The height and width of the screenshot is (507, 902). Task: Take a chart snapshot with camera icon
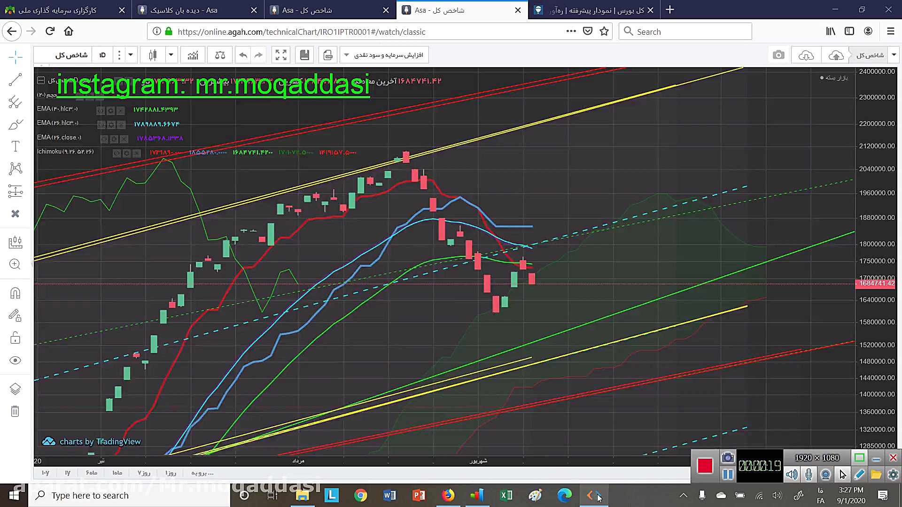tap(778, 55)
